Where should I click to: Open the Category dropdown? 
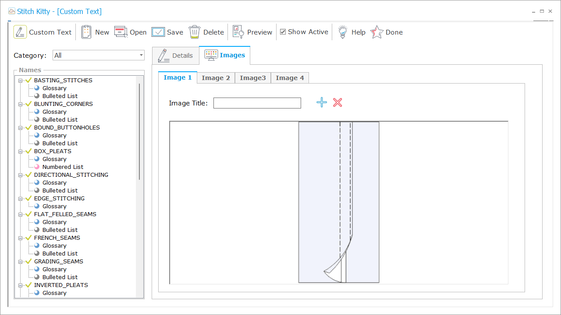click(x=141, y=55)
